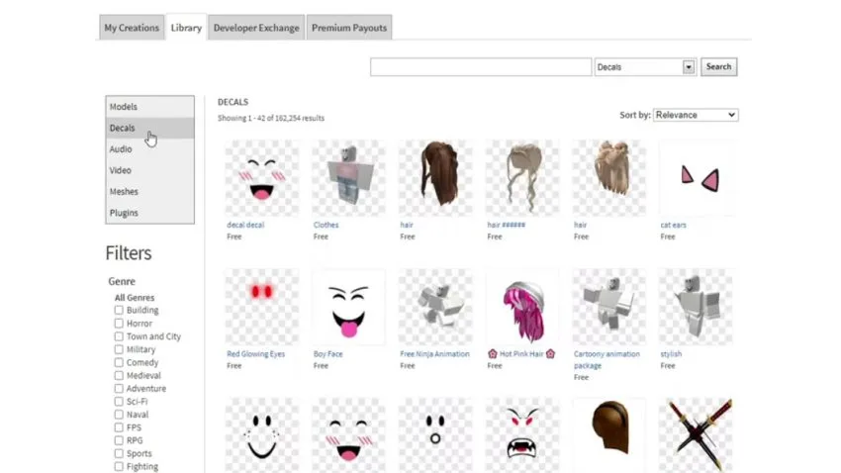Image resolution: width=841 pixels, height=473 pixels.
Task: Click the Clothes title link
Action: tap(327, 225)
